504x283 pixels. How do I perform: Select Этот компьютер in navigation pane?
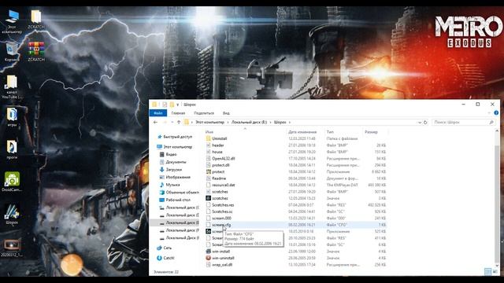[175, 147]
